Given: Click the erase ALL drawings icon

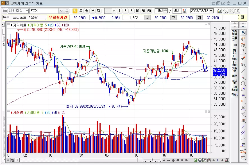Looking at the screenshot, I should [243, 45].
